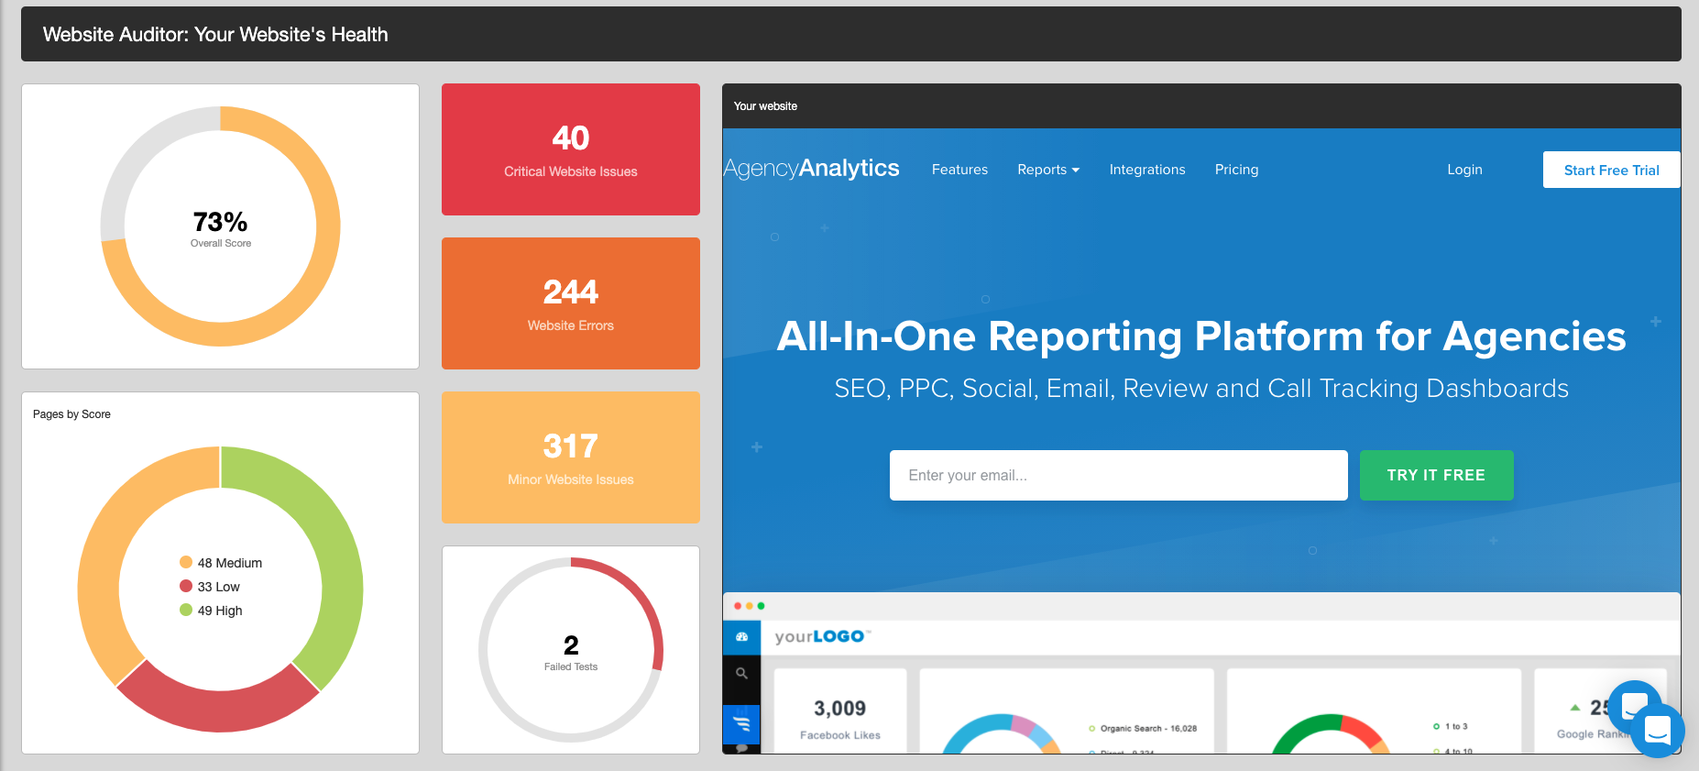
Task: Click the Login link
Action: click(1464, 170)
